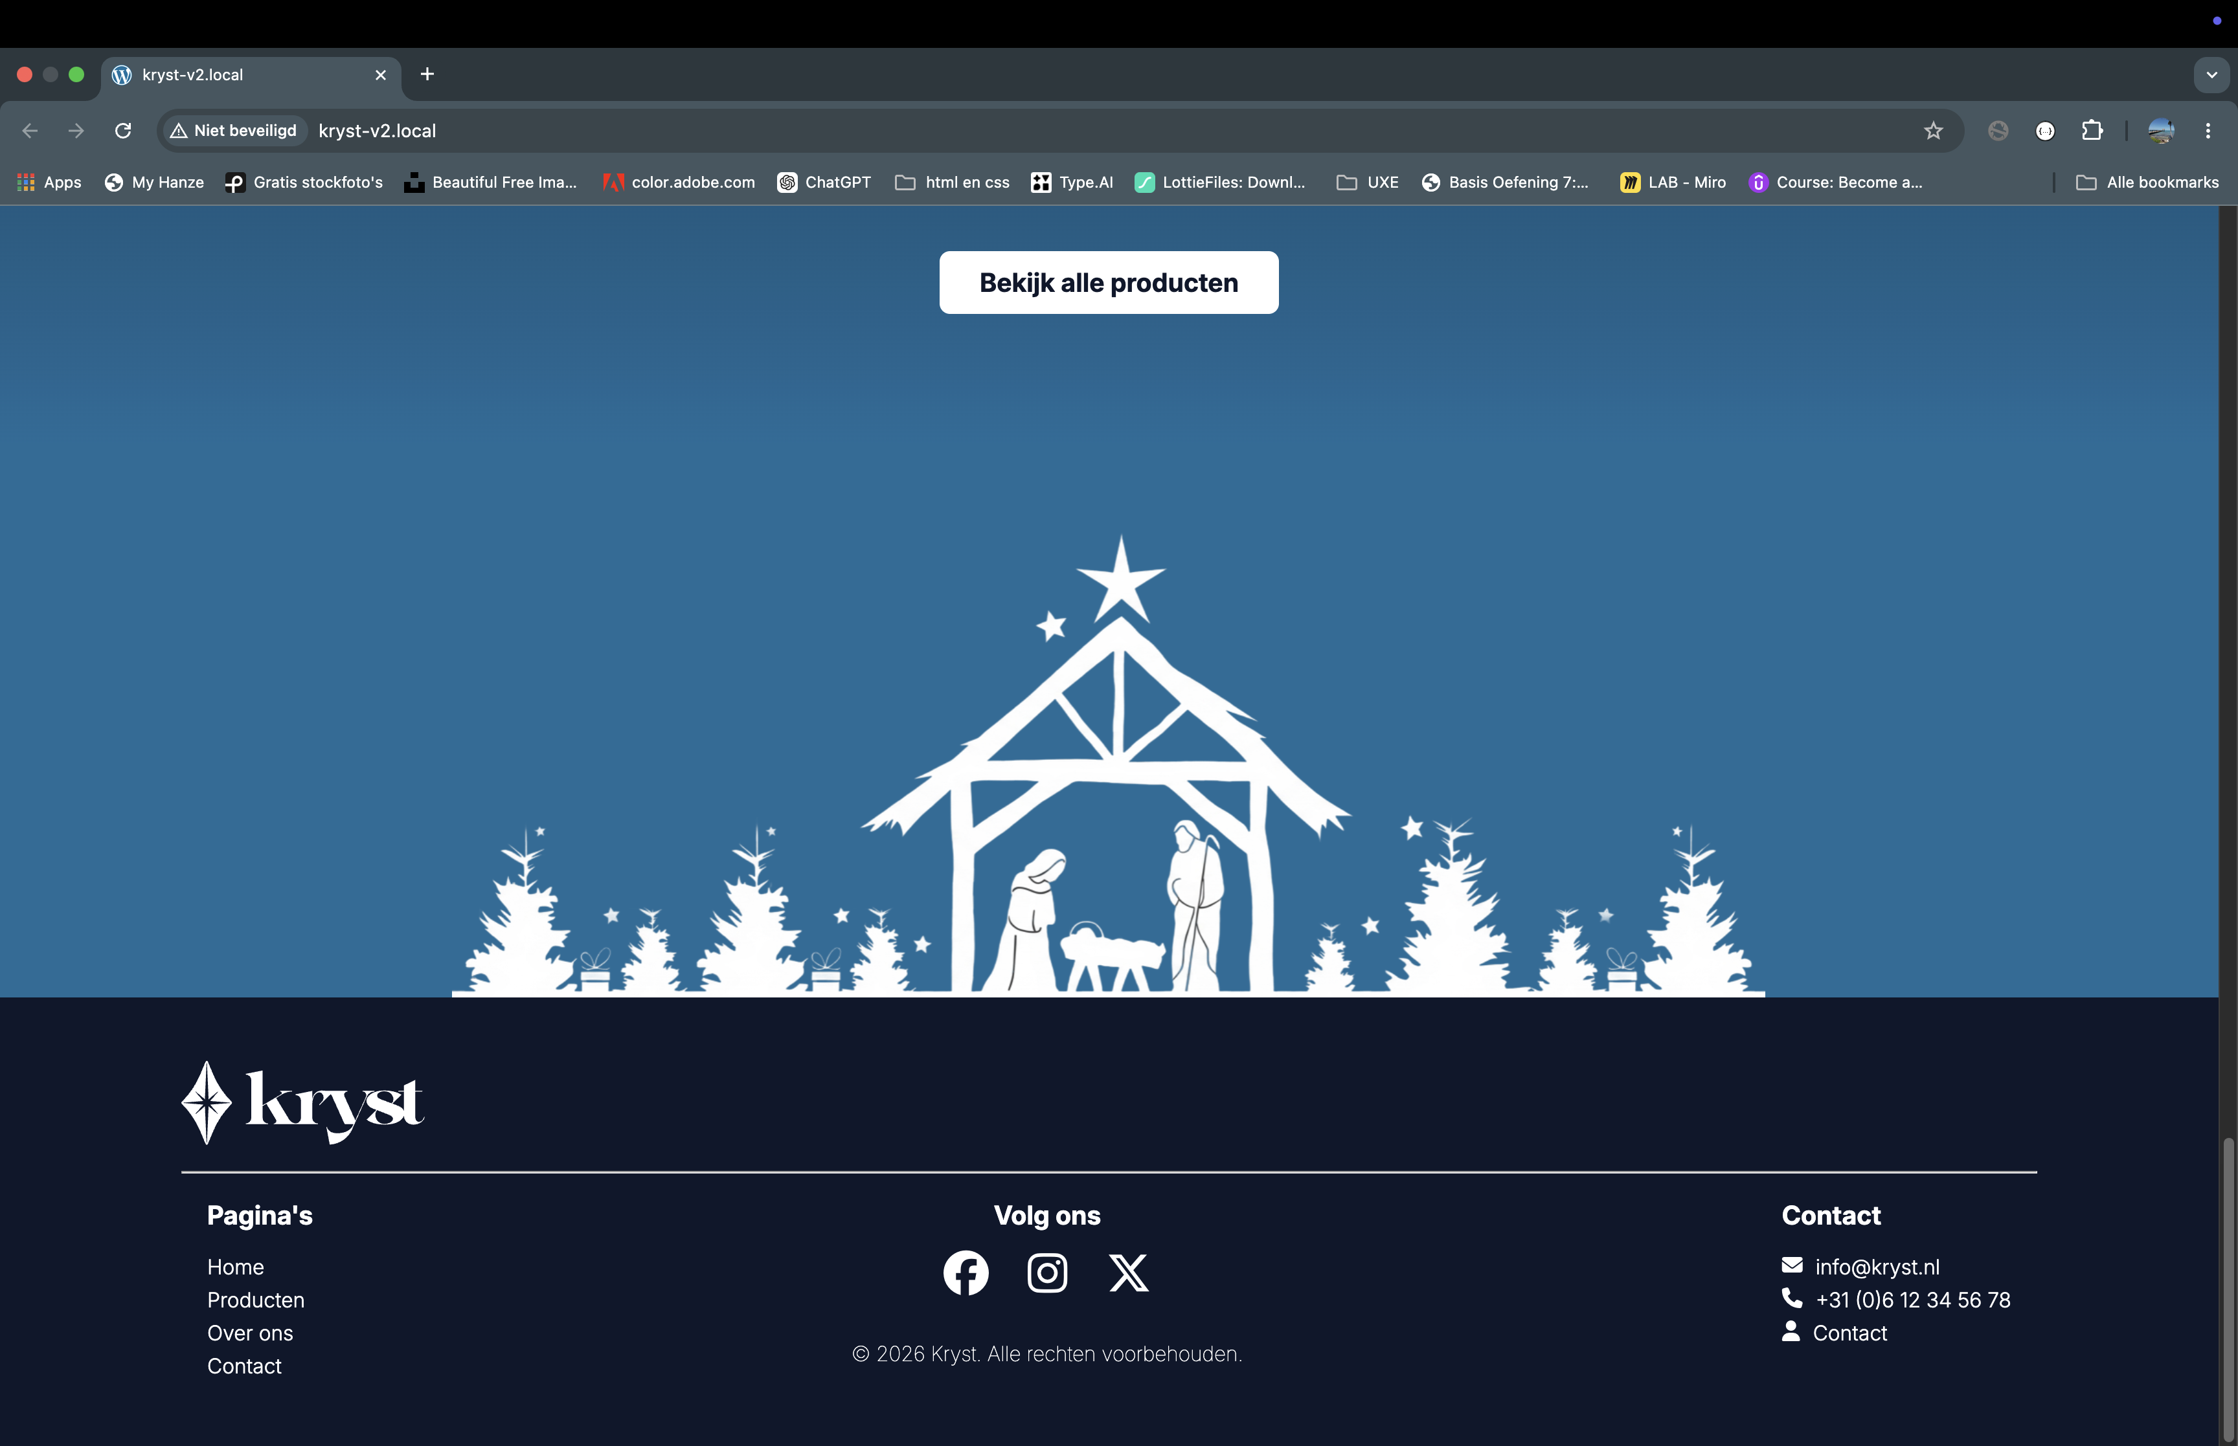This screenshot has width=2238, height=1446.
Task: Click the nativity scene illustration
Action: click(1108, 765)
